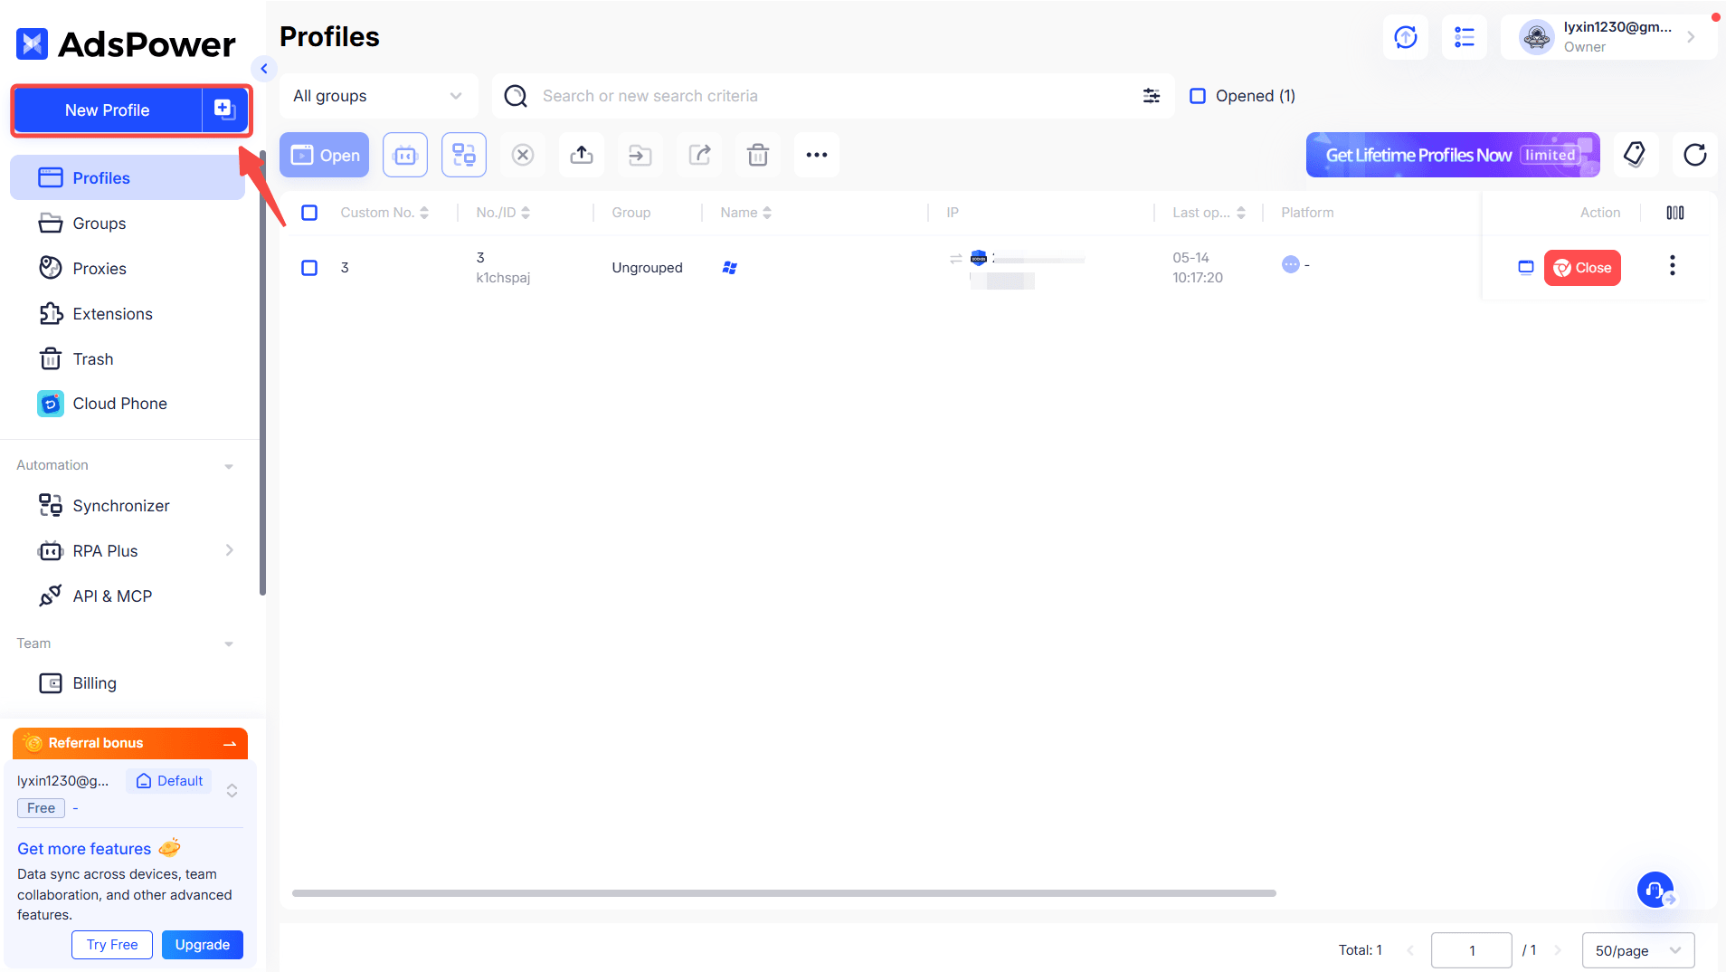Click the page number input

tap(1472, 950)
